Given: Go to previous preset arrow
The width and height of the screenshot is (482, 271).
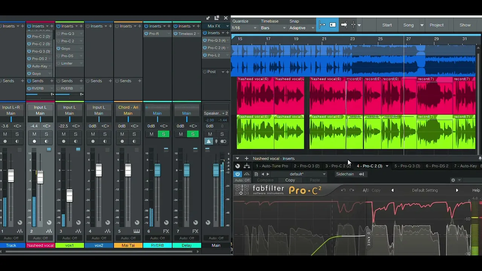Looking at the screenshot, I should click(263, 174).
